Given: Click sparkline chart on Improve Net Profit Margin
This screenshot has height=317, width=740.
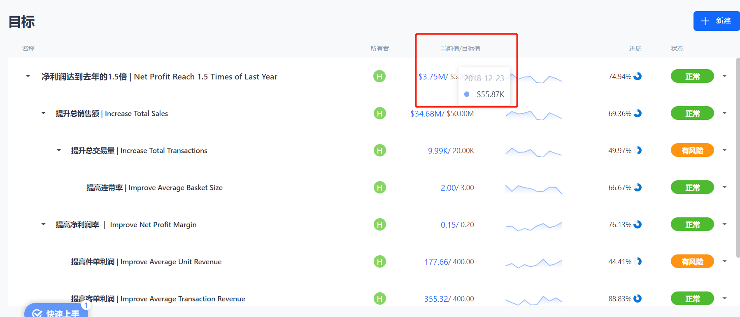Looking at the screenshot, I should point(534,226).
